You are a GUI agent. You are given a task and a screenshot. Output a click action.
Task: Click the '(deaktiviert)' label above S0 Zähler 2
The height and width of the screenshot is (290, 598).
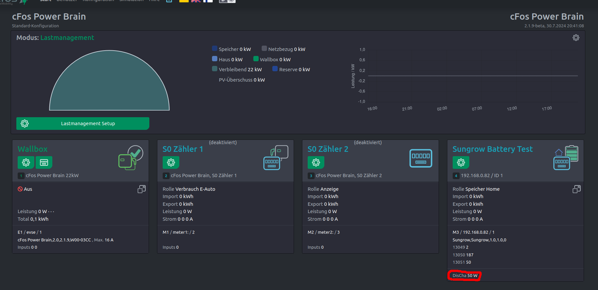[x=368, y=143]
